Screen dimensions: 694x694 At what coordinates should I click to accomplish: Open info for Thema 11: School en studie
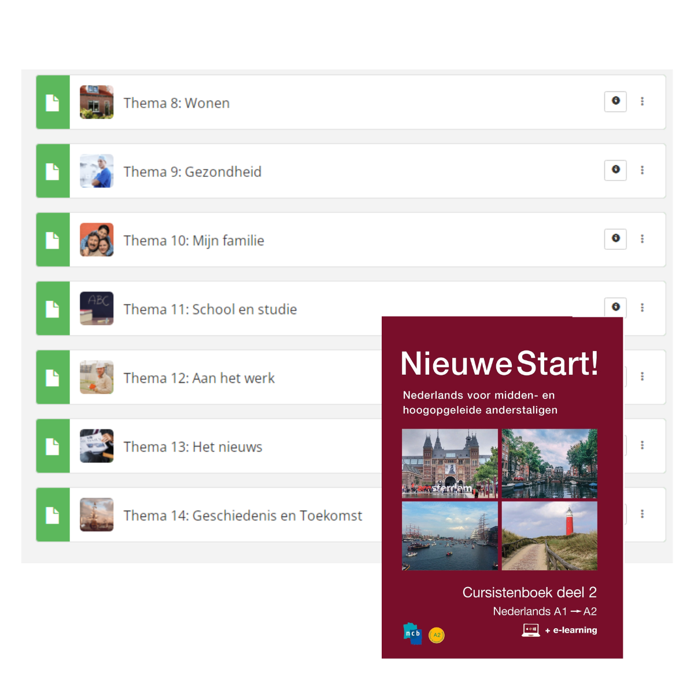tap(615, 307)
